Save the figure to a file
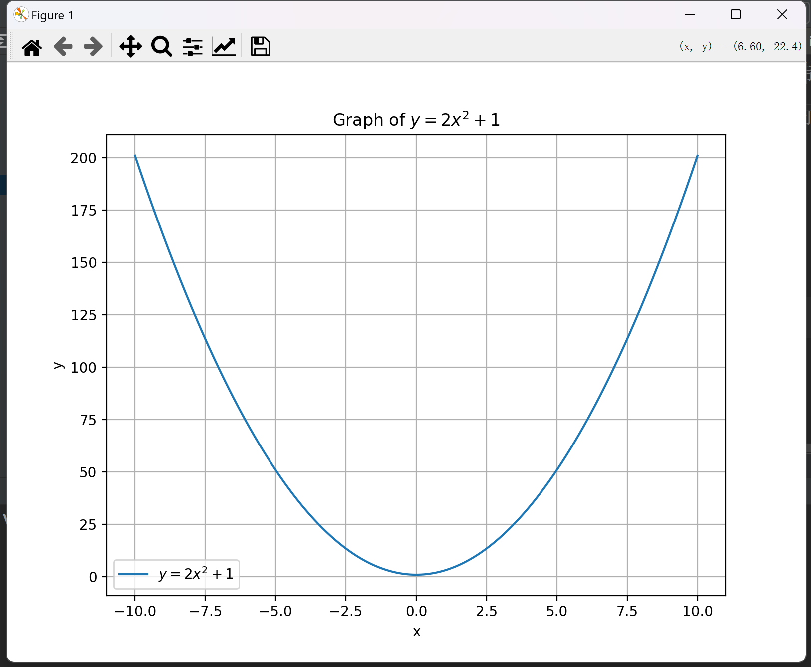Viewport: 811px width, 667px height. coord(260,47)
